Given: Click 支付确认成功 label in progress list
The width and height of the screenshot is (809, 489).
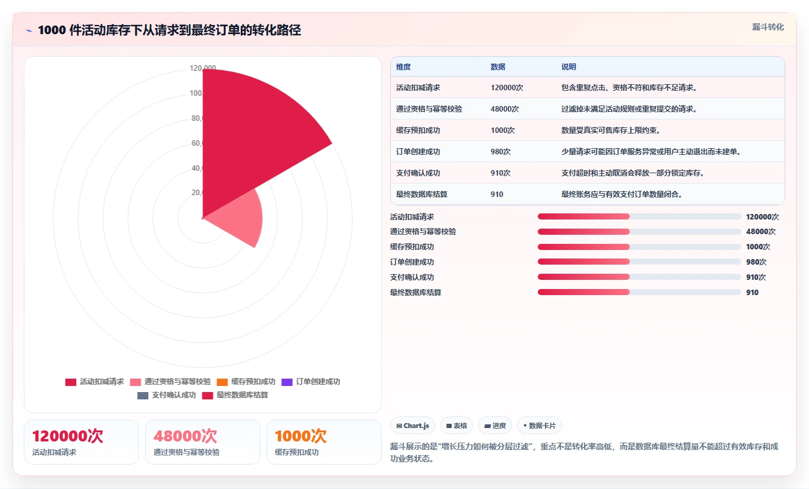Looking at the screenshot, I should click(x=412, y=277).
